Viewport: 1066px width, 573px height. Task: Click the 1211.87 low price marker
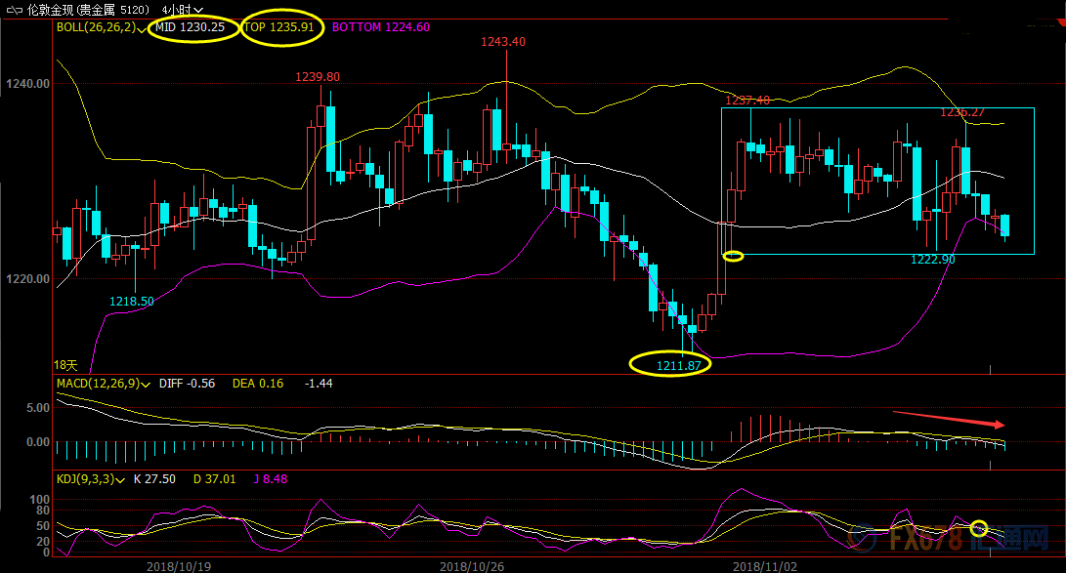678,365
